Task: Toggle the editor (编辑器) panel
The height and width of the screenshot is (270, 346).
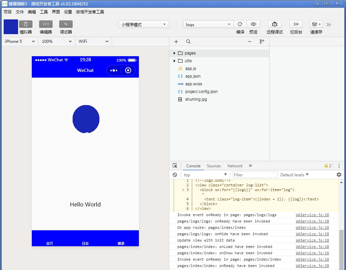Action: tap(46, 24)
